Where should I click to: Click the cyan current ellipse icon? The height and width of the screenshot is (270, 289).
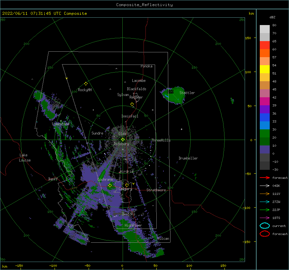click(265, 226)
